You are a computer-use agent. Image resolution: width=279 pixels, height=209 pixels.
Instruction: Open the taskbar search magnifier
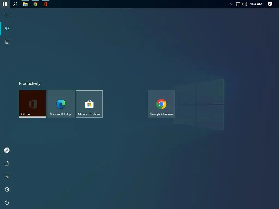(15, 4)
